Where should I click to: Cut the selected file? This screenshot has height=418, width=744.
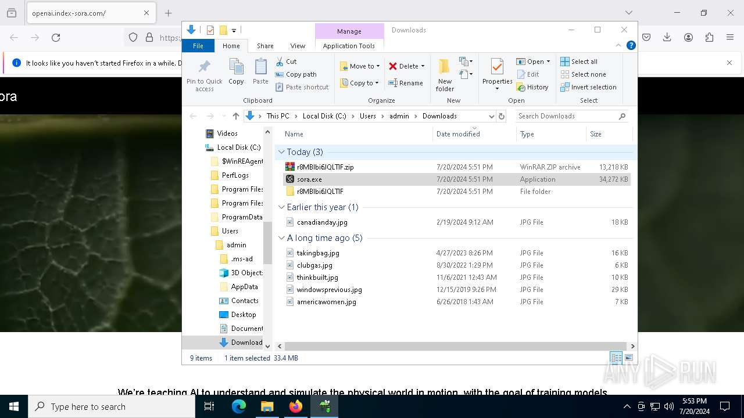pyautogui.click(x=286, y=62)
